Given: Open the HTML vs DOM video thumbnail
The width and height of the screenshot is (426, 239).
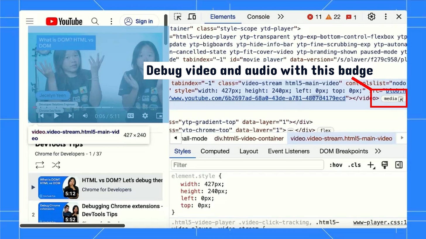Looking at the screenshot, I should coord(59,187).
